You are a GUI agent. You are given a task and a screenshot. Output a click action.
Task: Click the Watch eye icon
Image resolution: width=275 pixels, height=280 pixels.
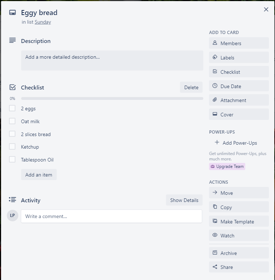click(215, 235)
